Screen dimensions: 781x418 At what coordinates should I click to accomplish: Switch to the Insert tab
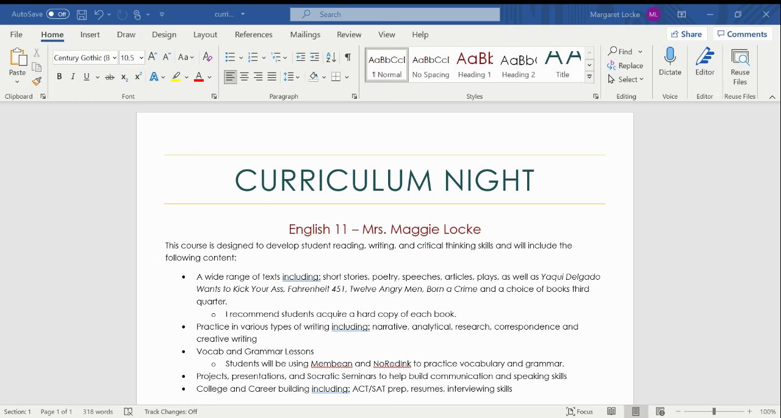click(x=90, y=35)
